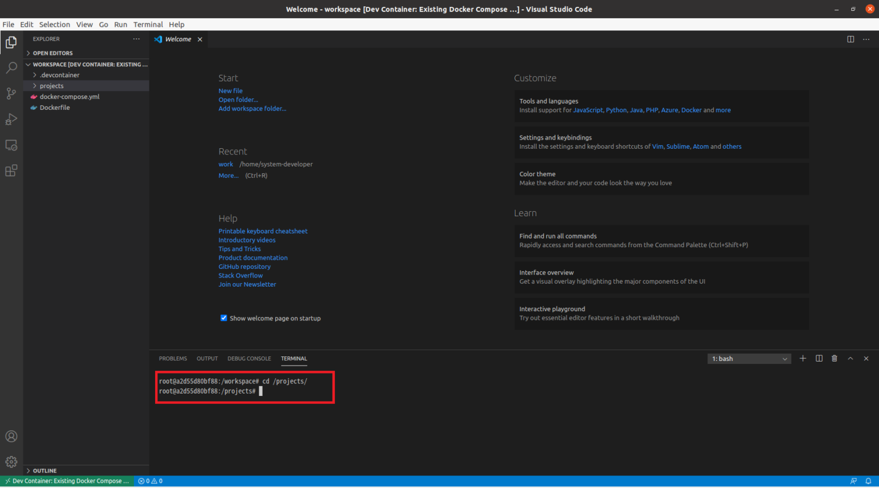879x488 pixels.
Task: Create a new terminal with the plus icon
Action: (x=802, y=358)
